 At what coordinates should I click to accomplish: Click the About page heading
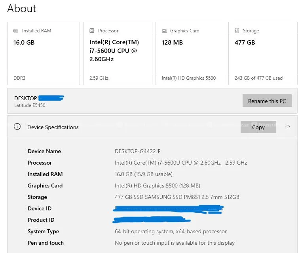[22, 9]
